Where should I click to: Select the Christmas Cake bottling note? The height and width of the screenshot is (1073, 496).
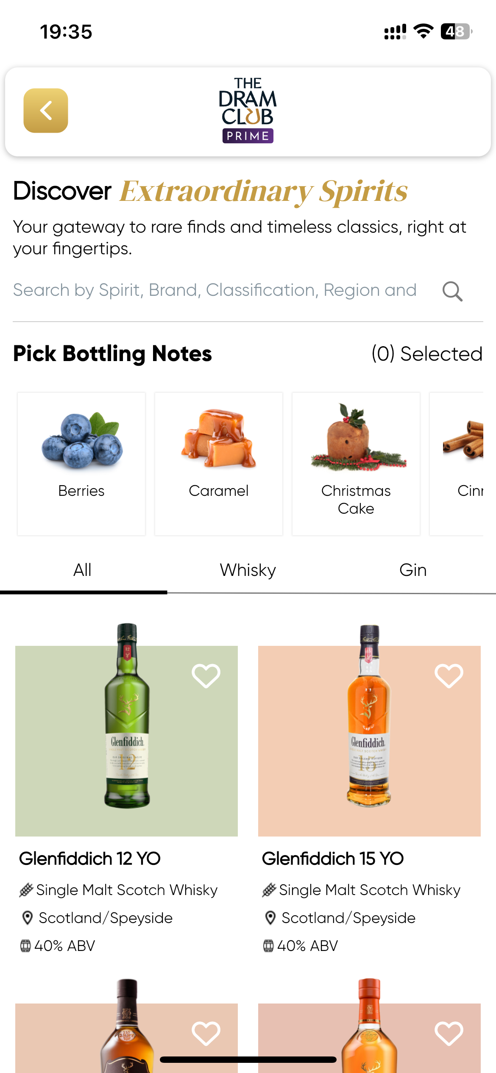coord(356,464)
